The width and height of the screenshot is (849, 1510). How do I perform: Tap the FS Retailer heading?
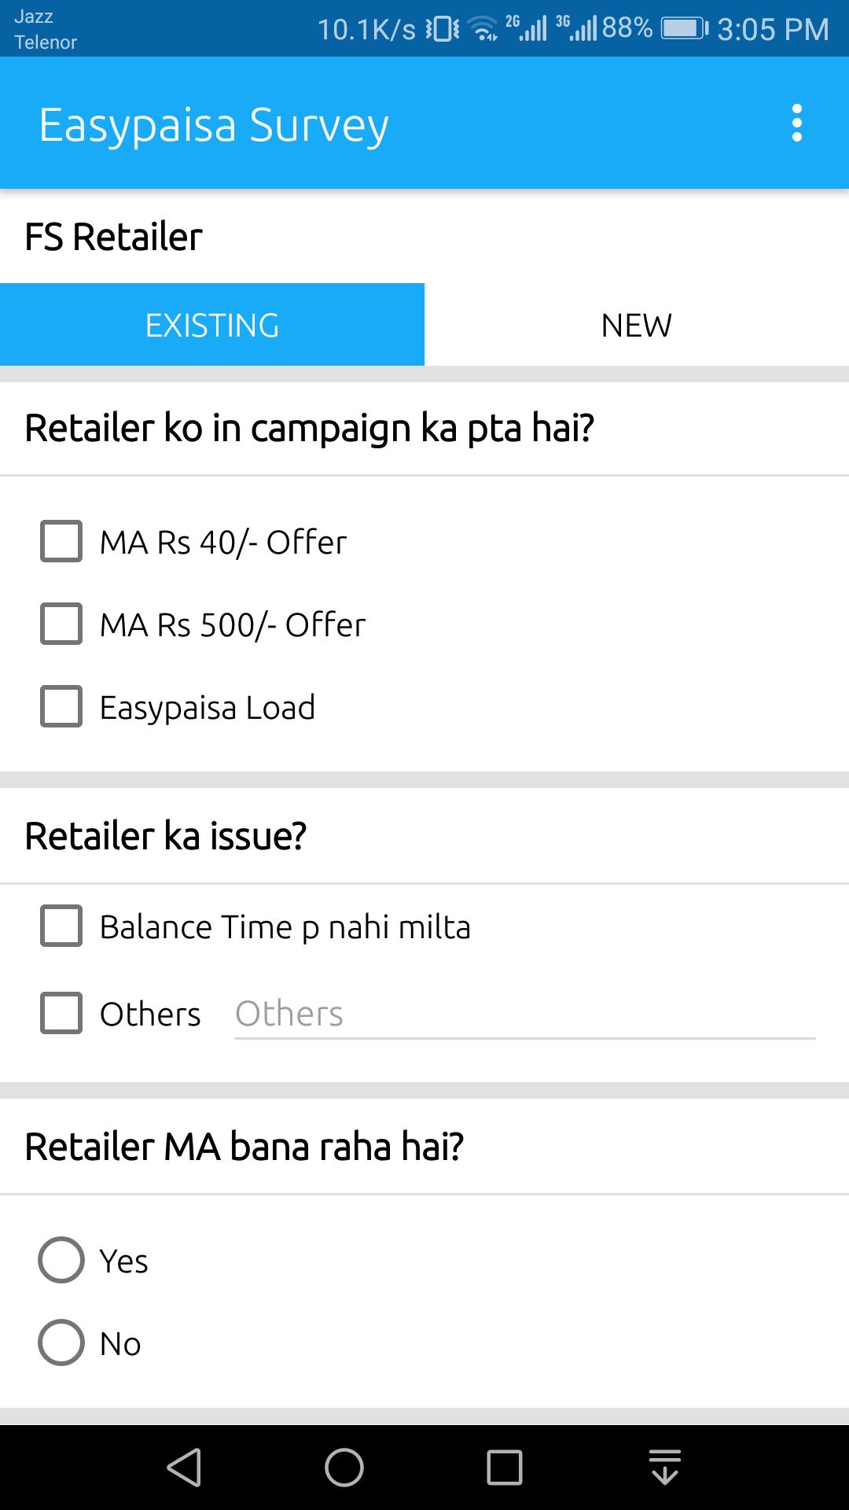114,237
